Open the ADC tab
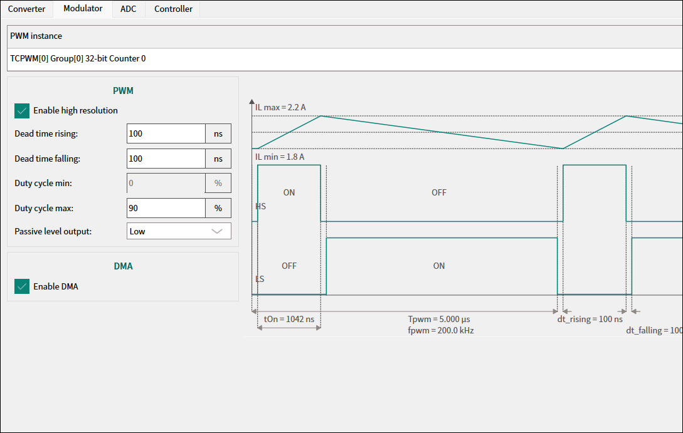 [128, 9]
